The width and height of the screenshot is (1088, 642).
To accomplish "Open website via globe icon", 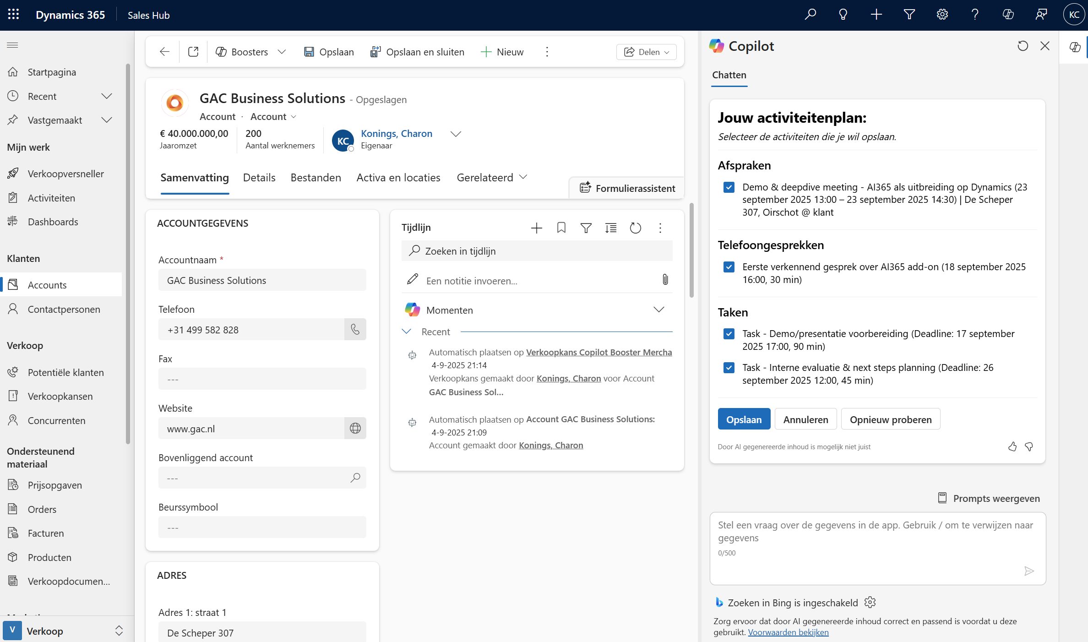I will pyautogui.click(x=355, y=428).
